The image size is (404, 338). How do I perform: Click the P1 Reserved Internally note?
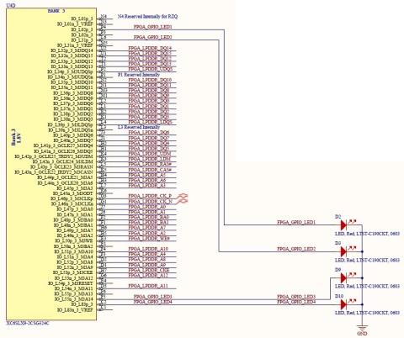click(x=139, y=75)
